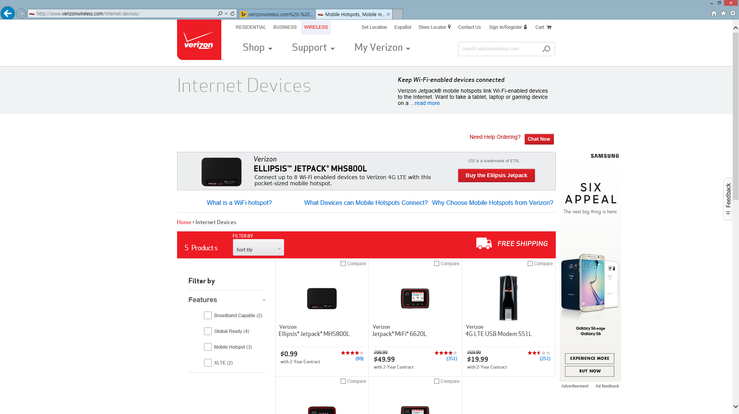739x414 pixels.
Task: Enable the Global Ready filter checkbox
Action: tap(208, 331)
